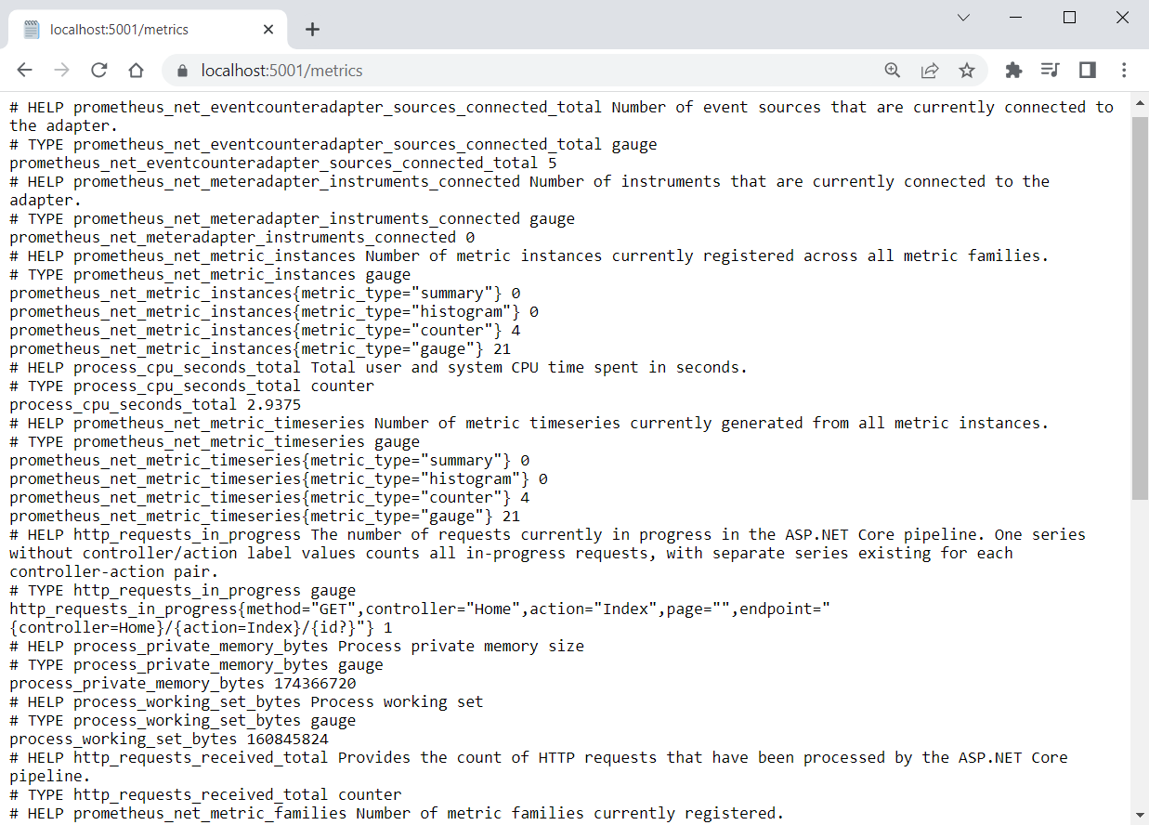
Task: Open the Extensions puzzle-piece icon
Action: click(x=1013, y=70)
